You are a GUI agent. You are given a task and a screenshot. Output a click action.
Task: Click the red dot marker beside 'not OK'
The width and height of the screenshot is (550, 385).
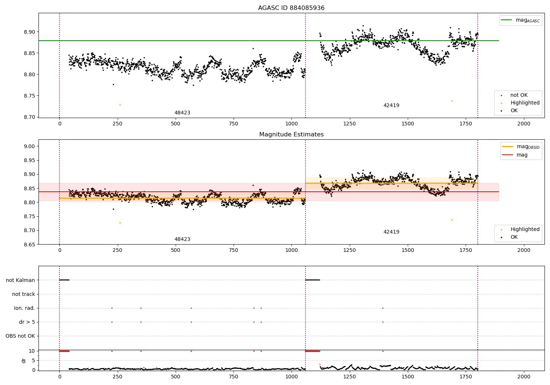pos(501,95)
